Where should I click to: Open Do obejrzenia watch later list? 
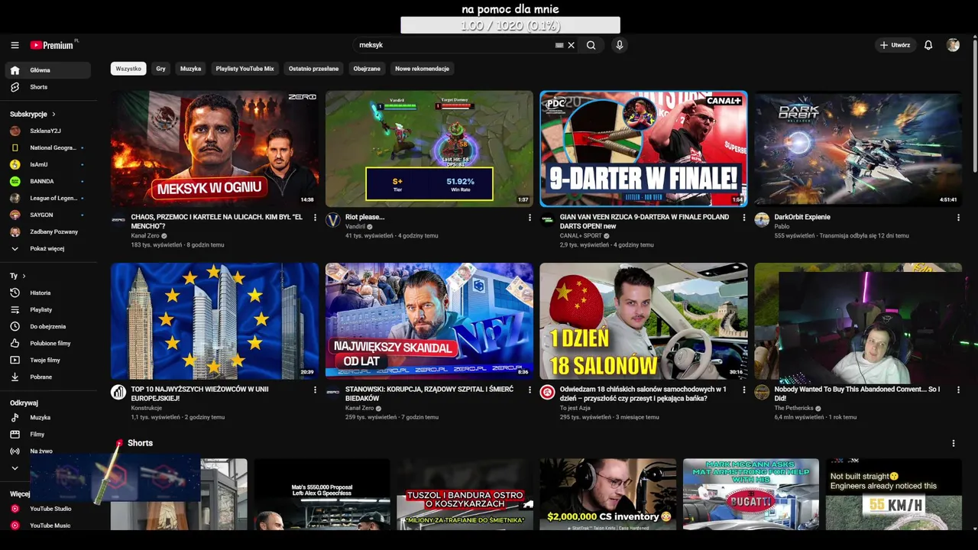(47, 326)
